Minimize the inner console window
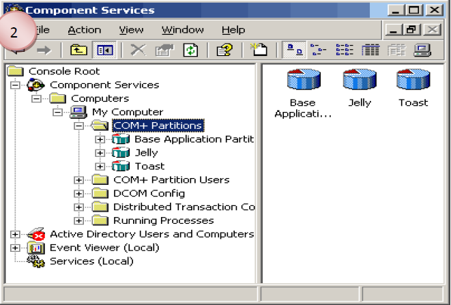The image size is (451, 305). [x=394, y=29]
